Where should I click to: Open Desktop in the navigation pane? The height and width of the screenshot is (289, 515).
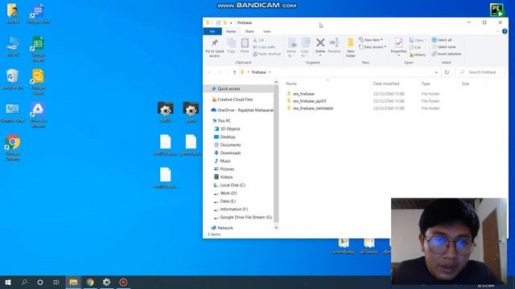coord(227,136)
